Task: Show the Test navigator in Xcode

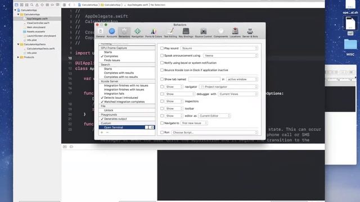Action: tap(42, 4)
